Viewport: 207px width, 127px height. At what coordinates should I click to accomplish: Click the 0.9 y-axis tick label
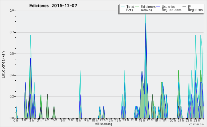point(12,11)
